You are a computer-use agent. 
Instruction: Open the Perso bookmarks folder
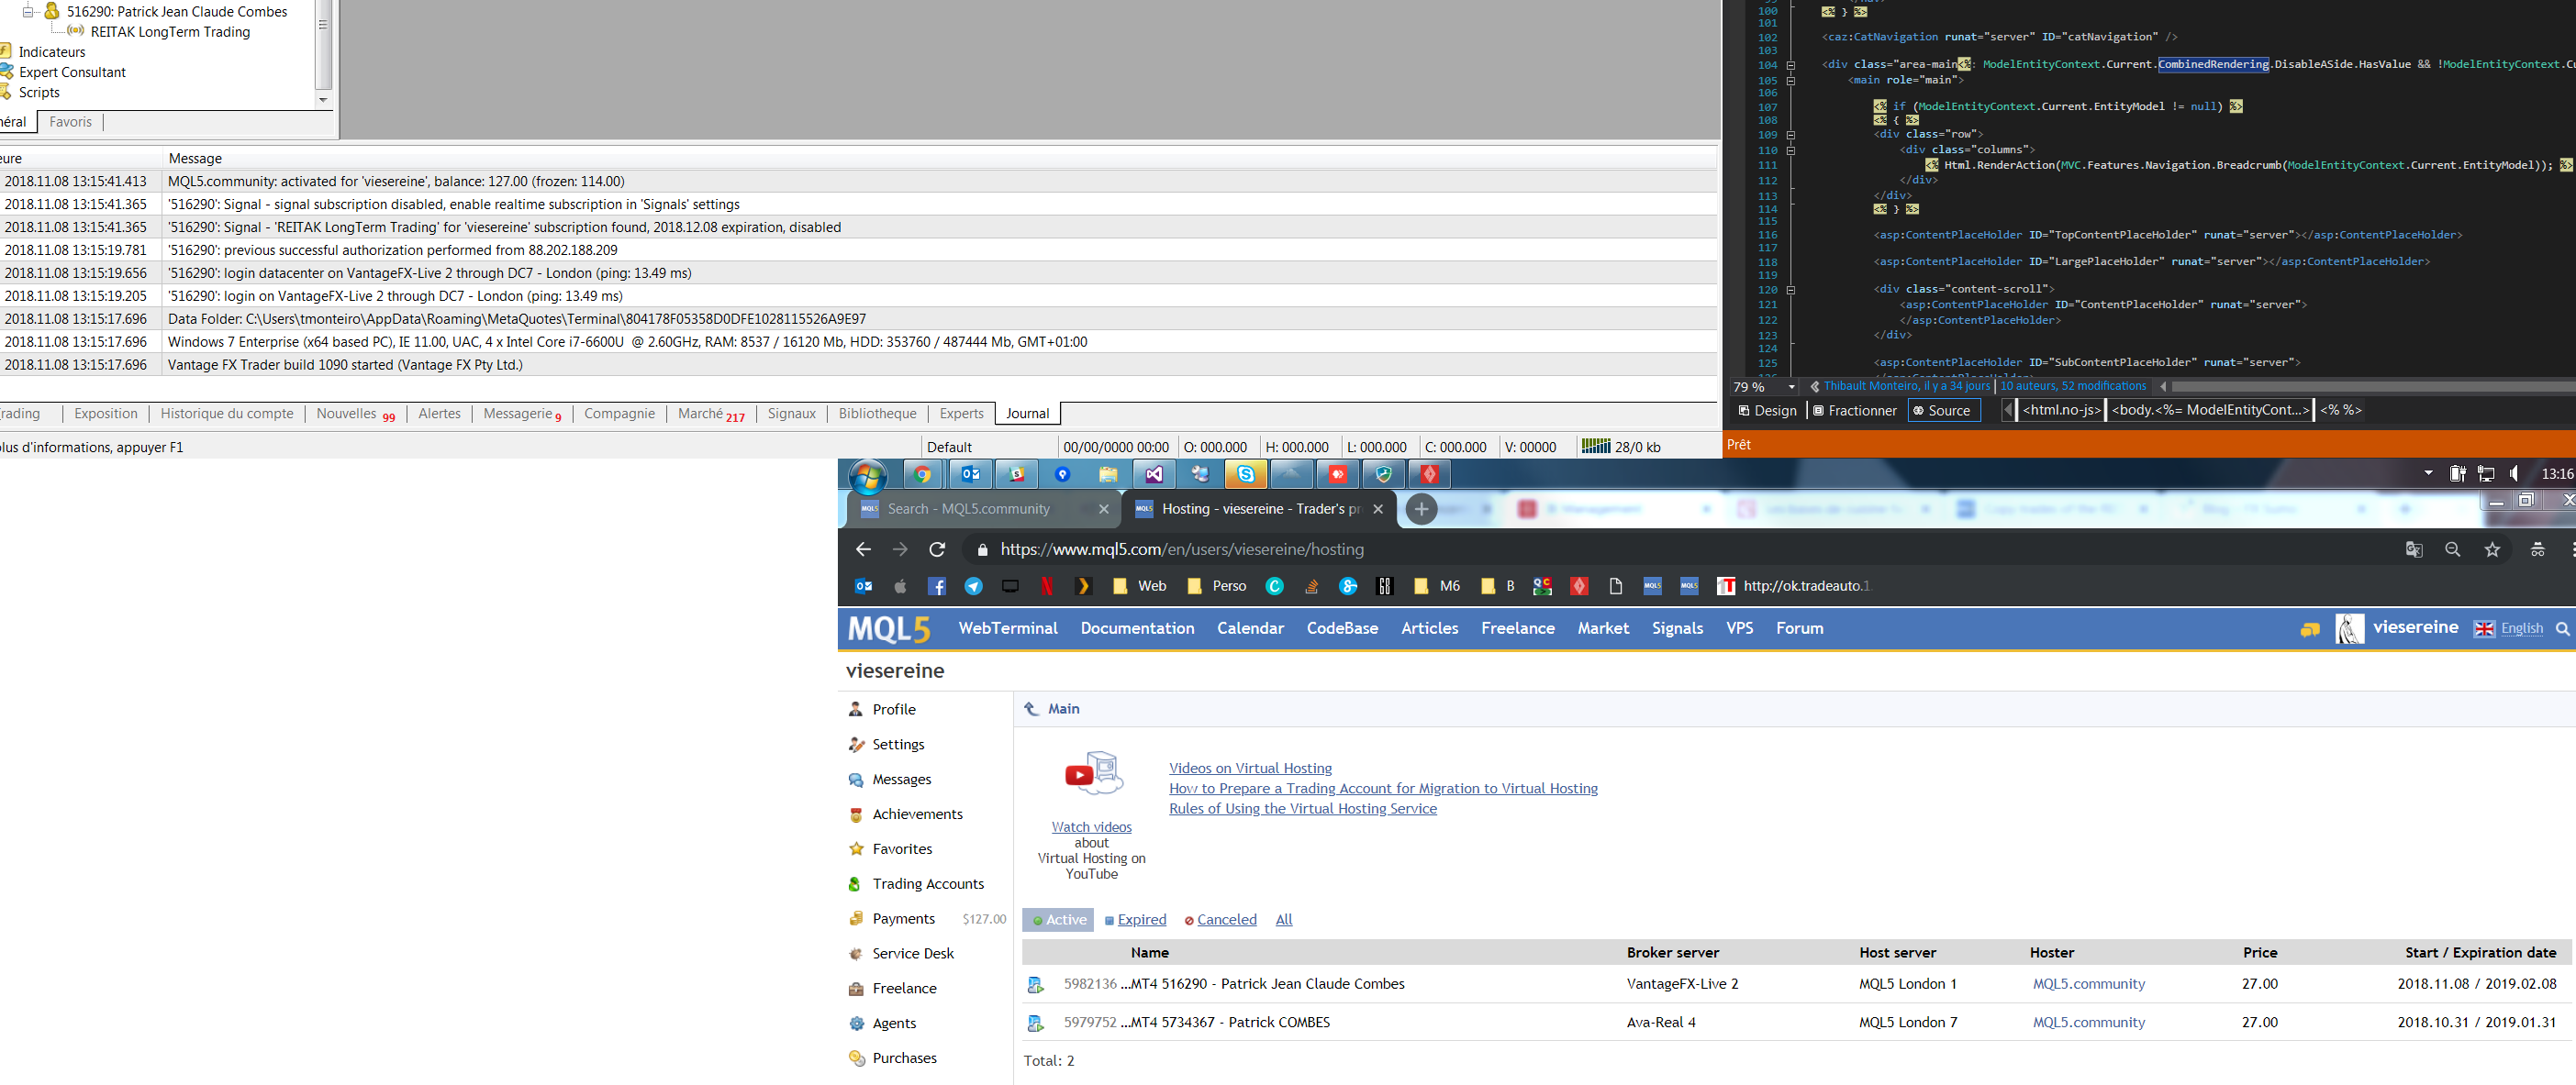click(x=1216, y=586)
